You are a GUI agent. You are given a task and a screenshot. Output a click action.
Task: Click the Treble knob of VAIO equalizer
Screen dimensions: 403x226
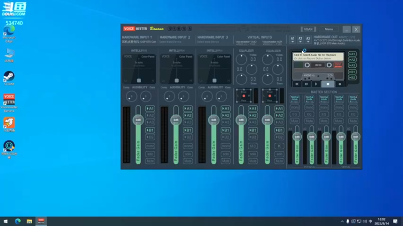coord(241,59)
